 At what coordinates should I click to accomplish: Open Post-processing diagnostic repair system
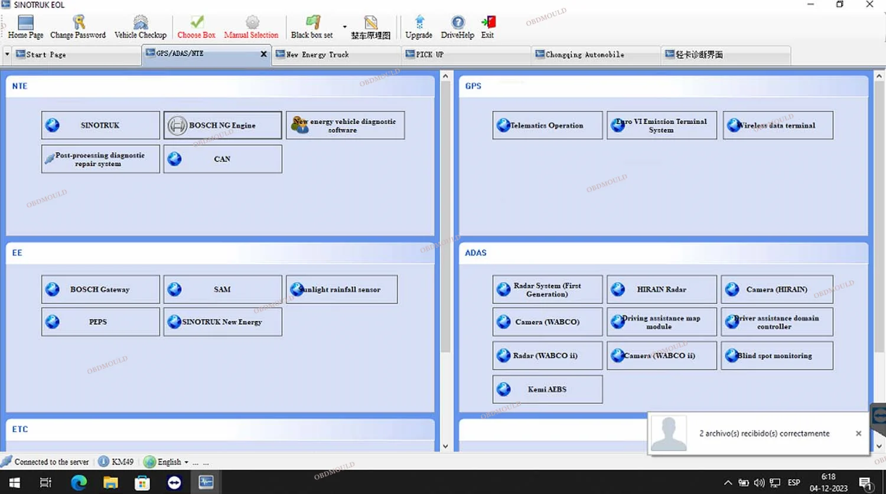click(100, 159)
